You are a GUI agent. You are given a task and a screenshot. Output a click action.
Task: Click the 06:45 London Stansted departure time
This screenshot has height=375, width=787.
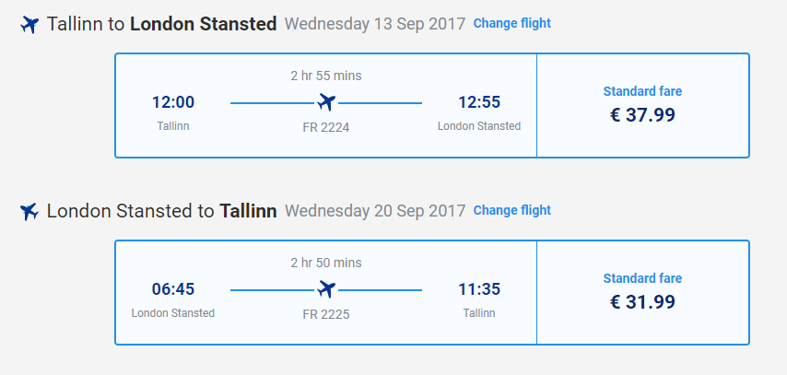click(173, 289)
